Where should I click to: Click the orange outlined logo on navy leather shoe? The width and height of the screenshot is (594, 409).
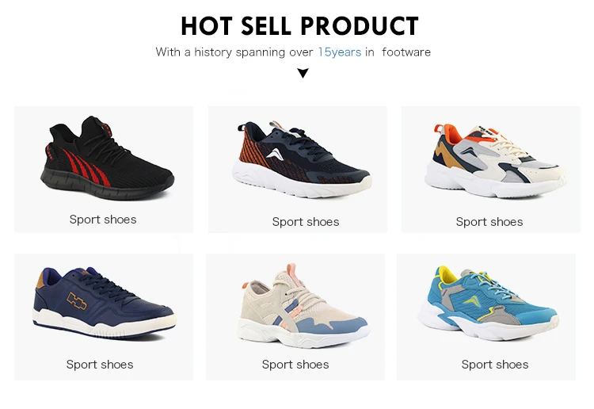pos(77,301)
